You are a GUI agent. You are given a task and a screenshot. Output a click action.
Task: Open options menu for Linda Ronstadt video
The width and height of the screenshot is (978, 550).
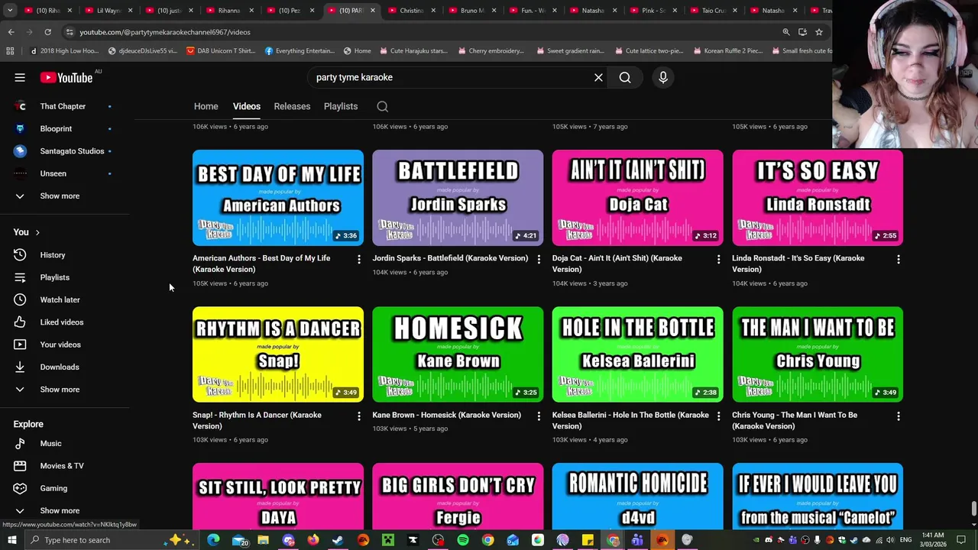pos(899,260)
